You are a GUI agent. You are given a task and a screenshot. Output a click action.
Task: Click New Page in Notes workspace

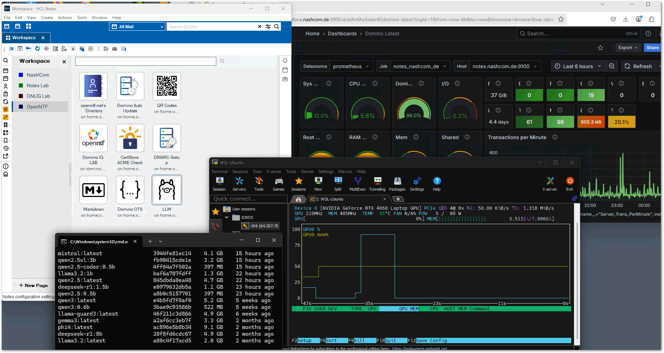(34, 286)
